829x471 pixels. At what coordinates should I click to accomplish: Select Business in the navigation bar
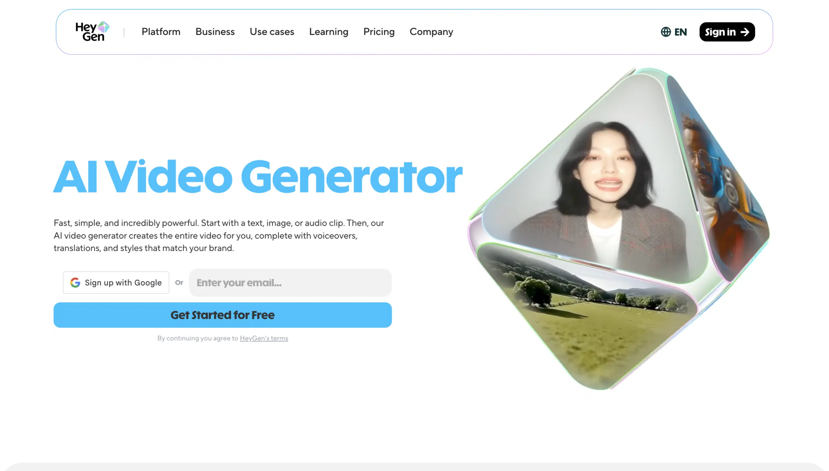tap(215, 31)
